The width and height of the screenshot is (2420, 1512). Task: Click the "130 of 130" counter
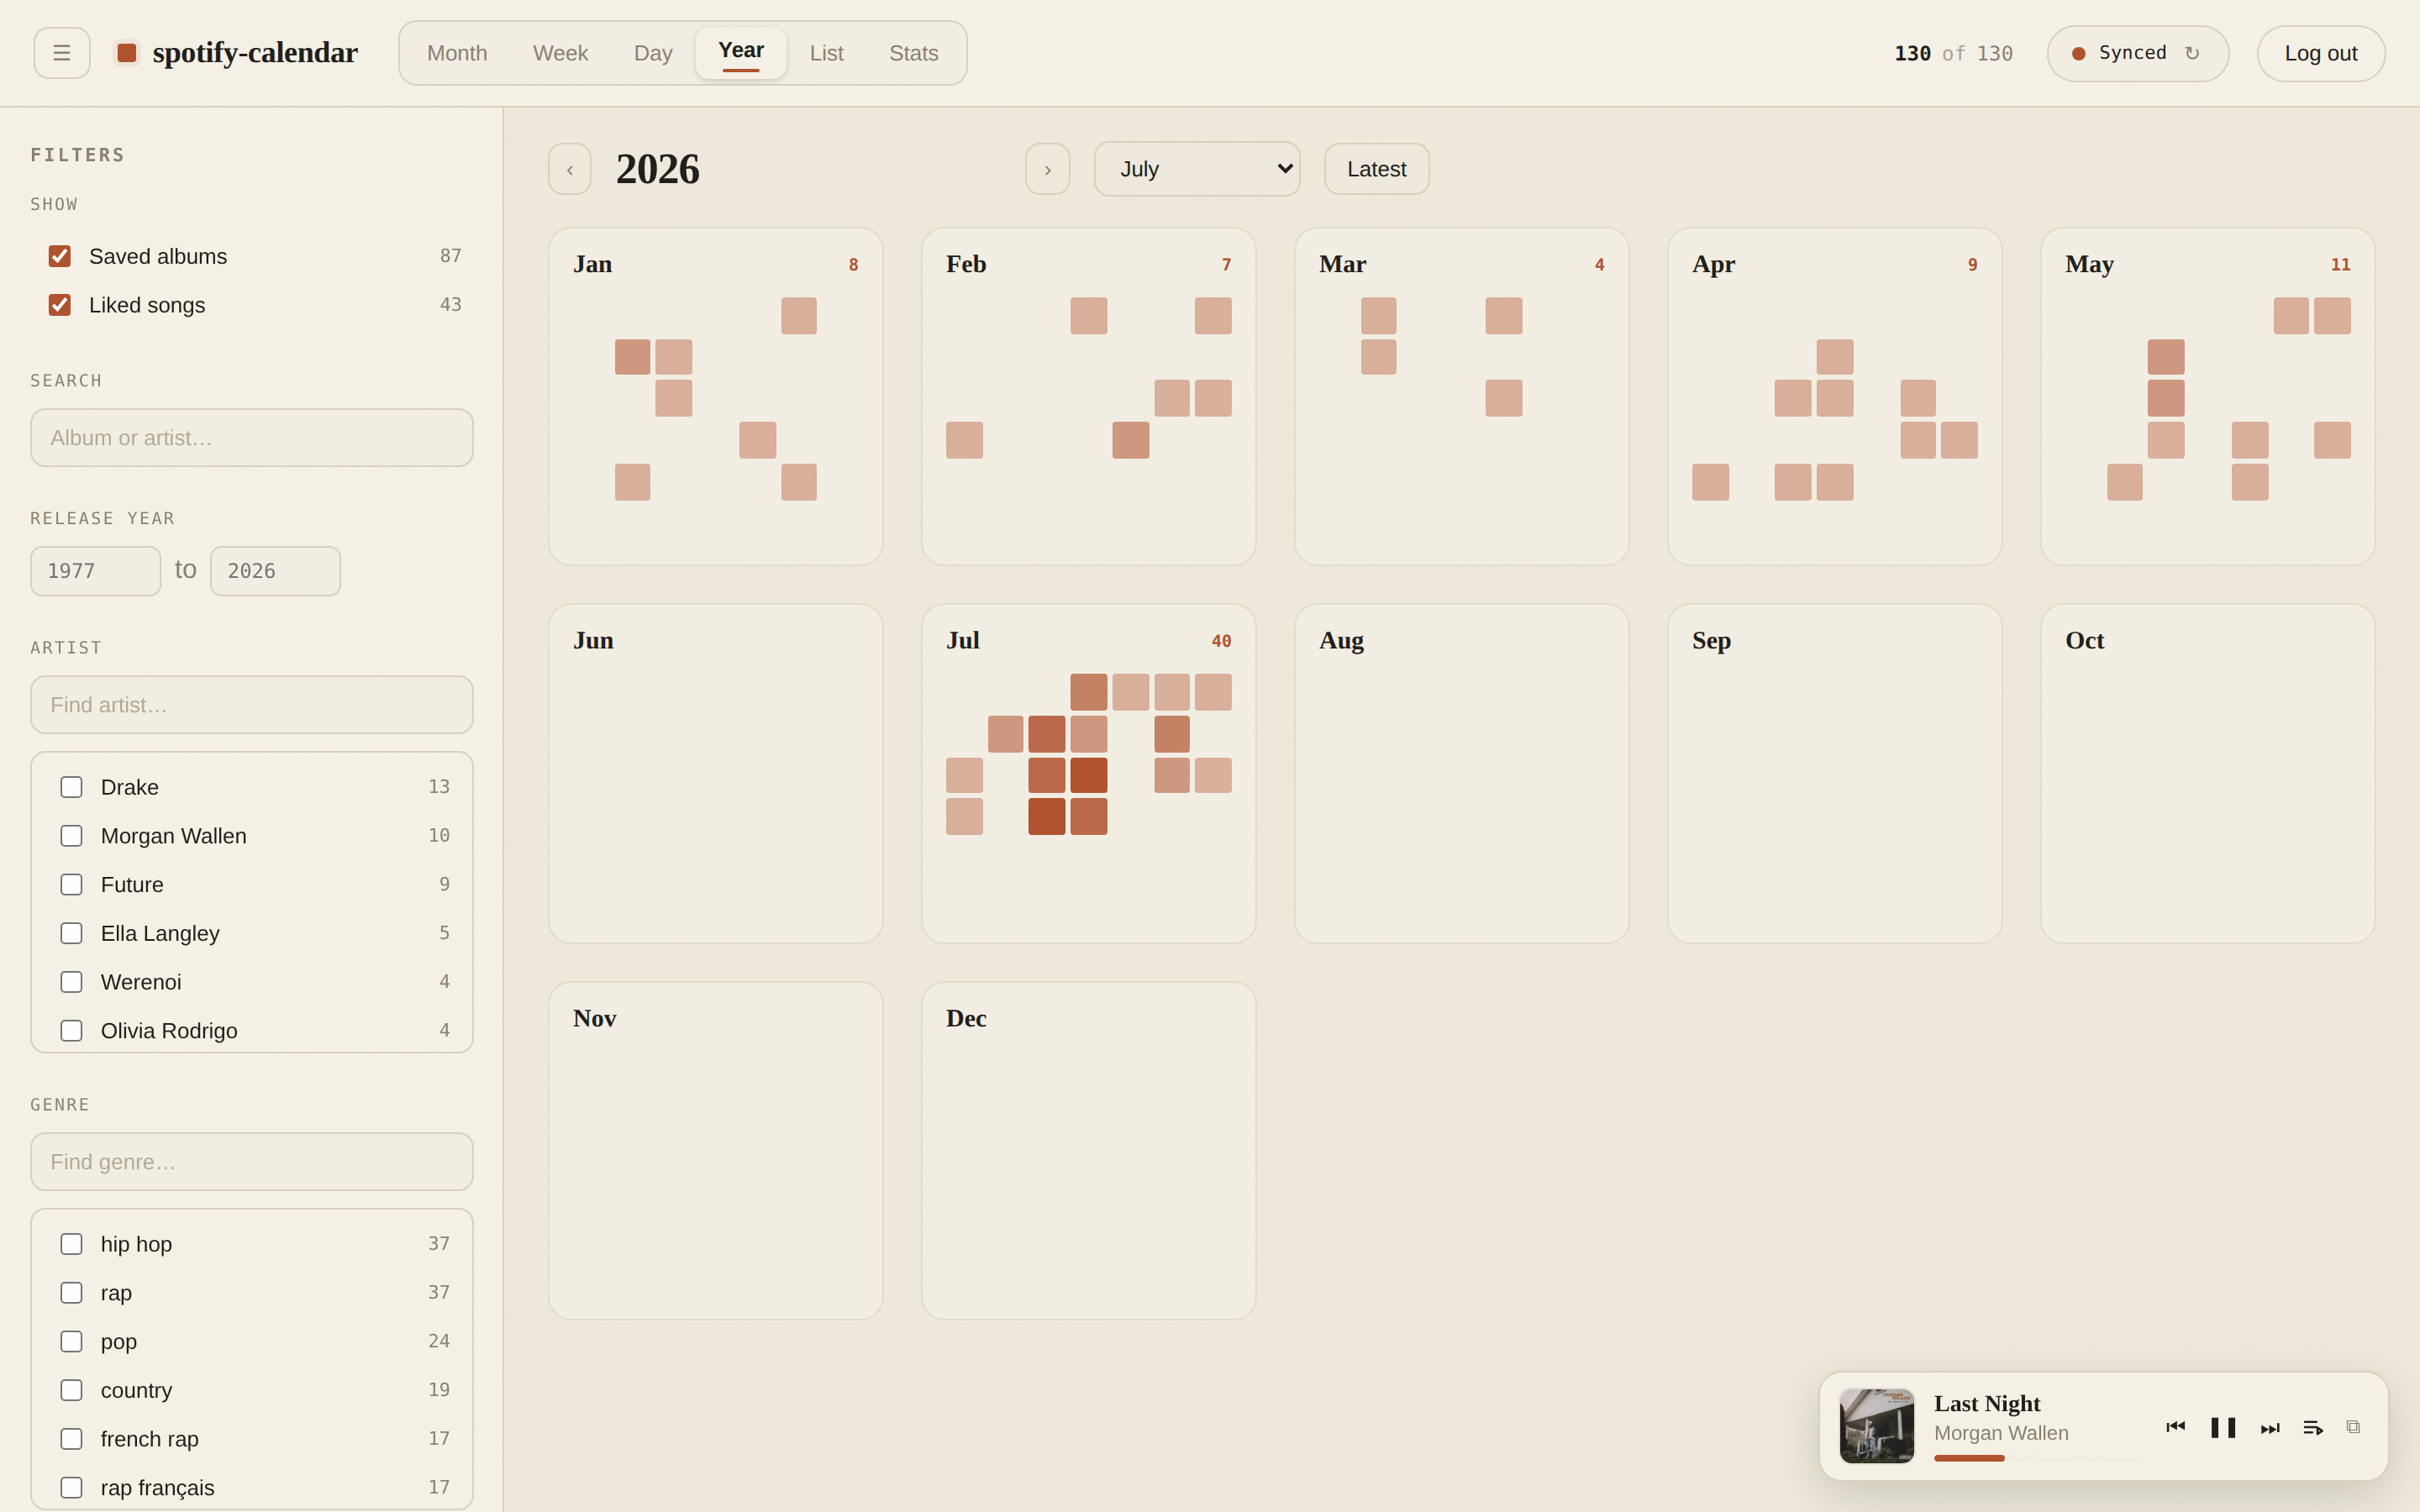point(1953,53)
